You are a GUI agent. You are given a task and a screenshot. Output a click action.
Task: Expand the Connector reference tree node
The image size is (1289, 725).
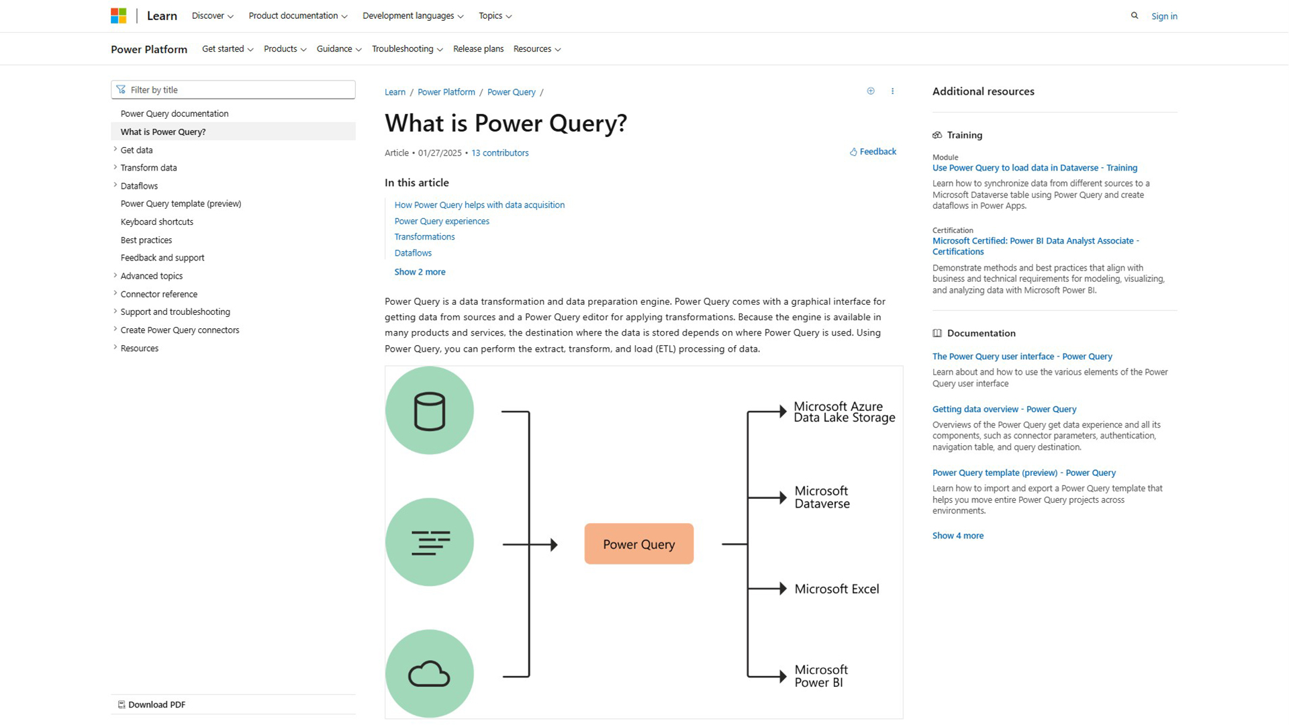(115, 294)
